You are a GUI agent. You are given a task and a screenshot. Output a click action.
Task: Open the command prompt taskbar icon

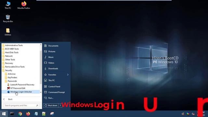[x=12, y=114]
